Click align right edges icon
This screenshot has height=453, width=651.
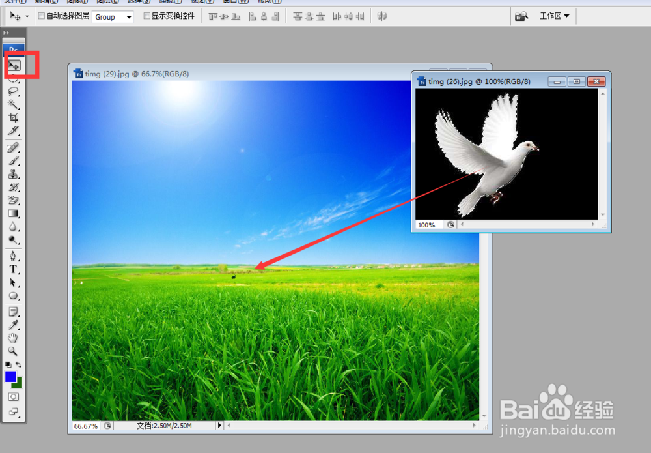coord(275,16)
